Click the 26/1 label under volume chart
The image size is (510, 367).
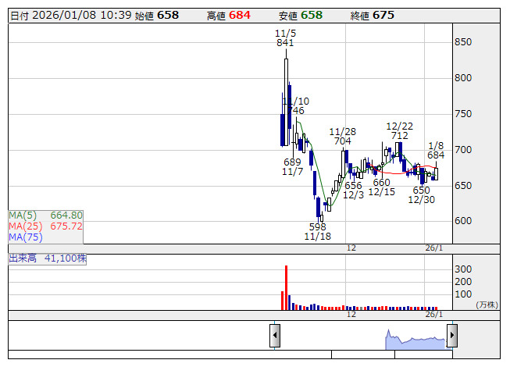point(434,315)
